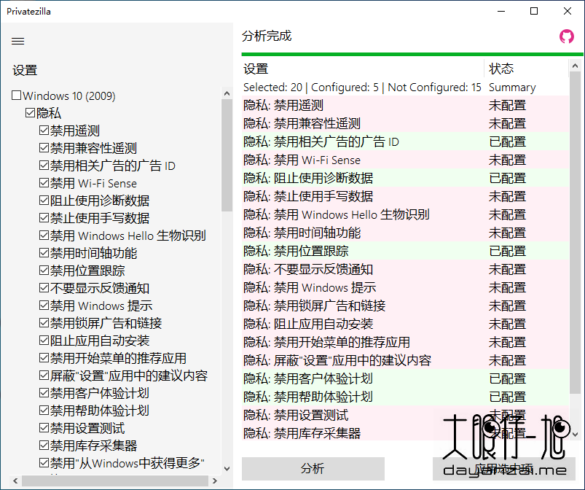Select result row 隐私: 禁用相关广告的广告 ID
The image size is (585, 490).
405,142
